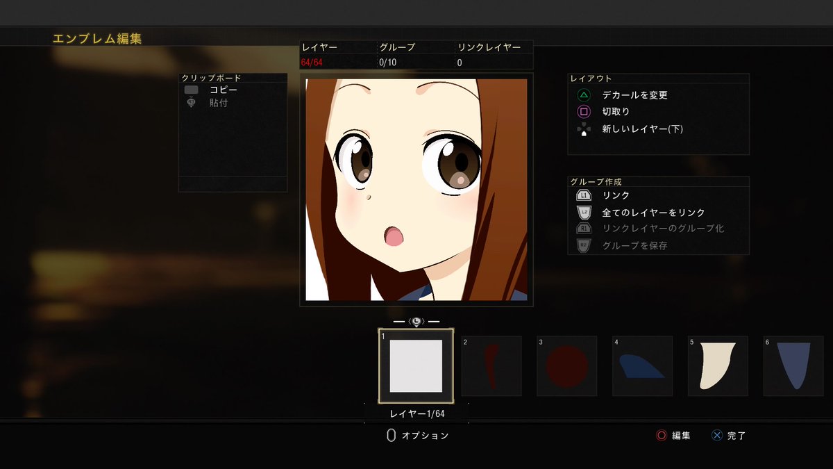Image resolution: width=833 pixels, height=469 pixels.
Task: Select layer 4 blue fin shape thumbnail
Action: (643, 366)
